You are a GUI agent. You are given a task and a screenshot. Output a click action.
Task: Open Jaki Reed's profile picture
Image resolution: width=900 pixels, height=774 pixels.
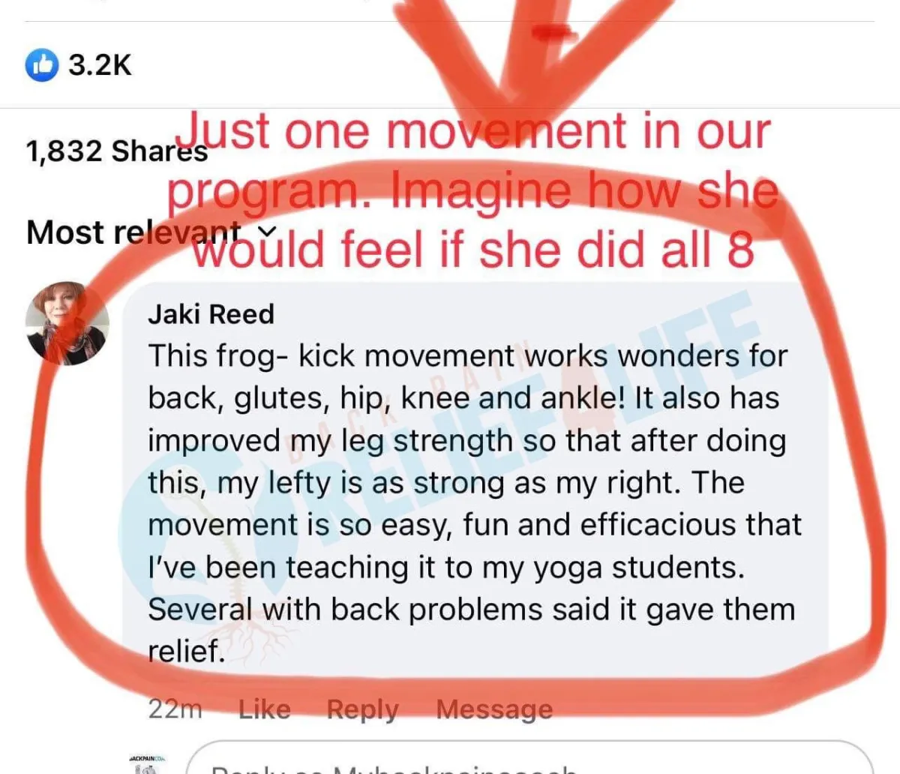(x=67, y=323)
